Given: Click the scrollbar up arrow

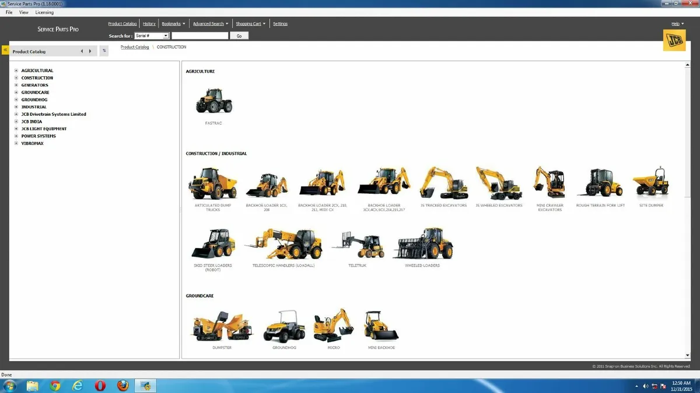Looking at the screenshot, I should click(688, 64).
